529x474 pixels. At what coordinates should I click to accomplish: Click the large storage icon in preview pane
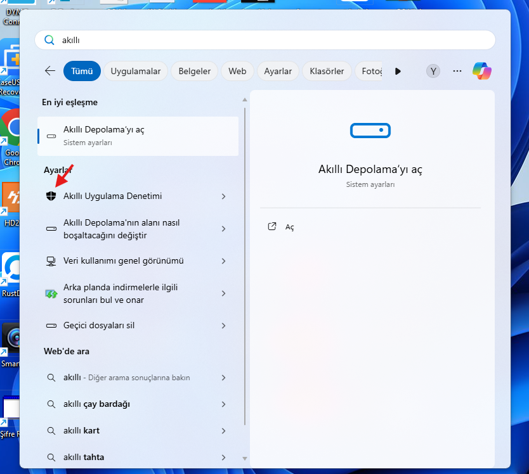click(370, 130)
